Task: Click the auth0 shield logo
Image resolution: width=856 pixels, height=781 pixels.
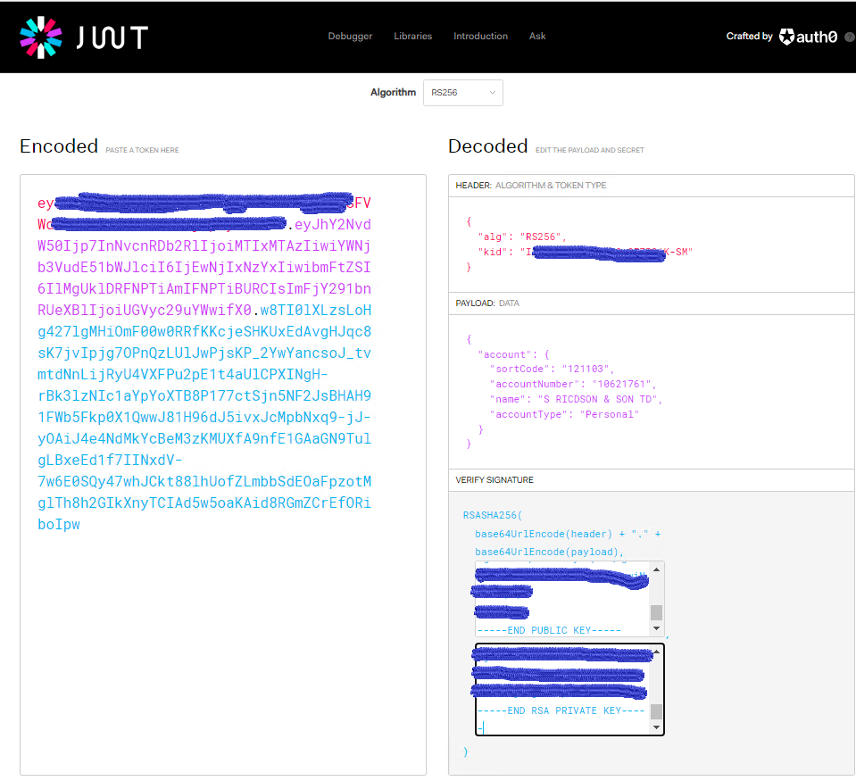Action: point(786,37)
